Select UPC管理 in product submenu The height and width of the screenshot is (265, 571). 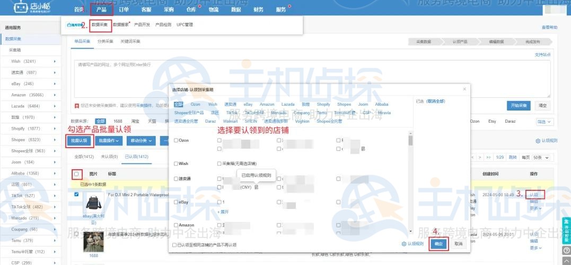click(185, 25)
